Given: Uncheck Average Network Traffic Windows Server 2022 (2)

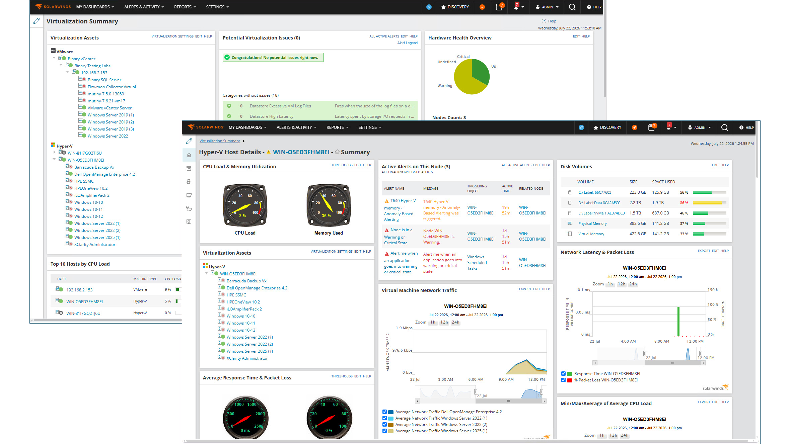Looking at the screenshot, I should point(384,425).
